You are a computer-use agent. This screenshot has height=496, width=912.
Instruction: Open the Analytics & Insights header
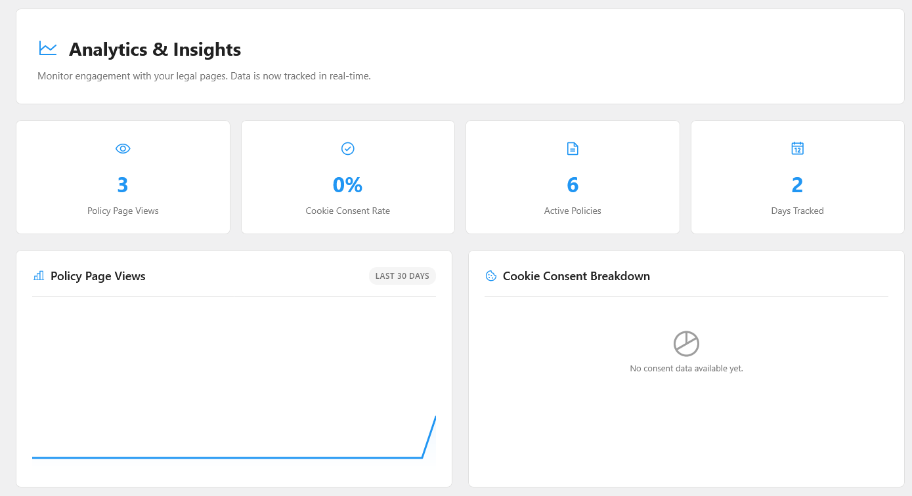155,49
